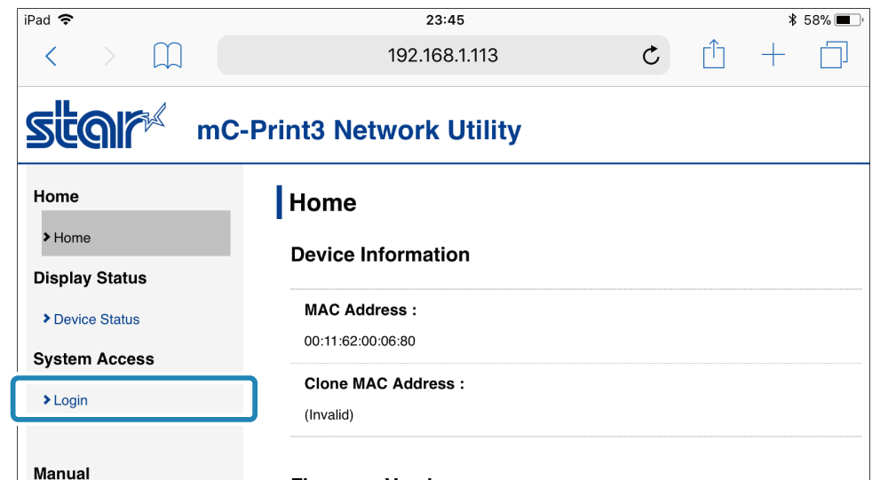Click the MAC address value 00:11:62:00:06:80
Image resolution: width=888 pixels, height=480 pixels.
pos(360,341)
